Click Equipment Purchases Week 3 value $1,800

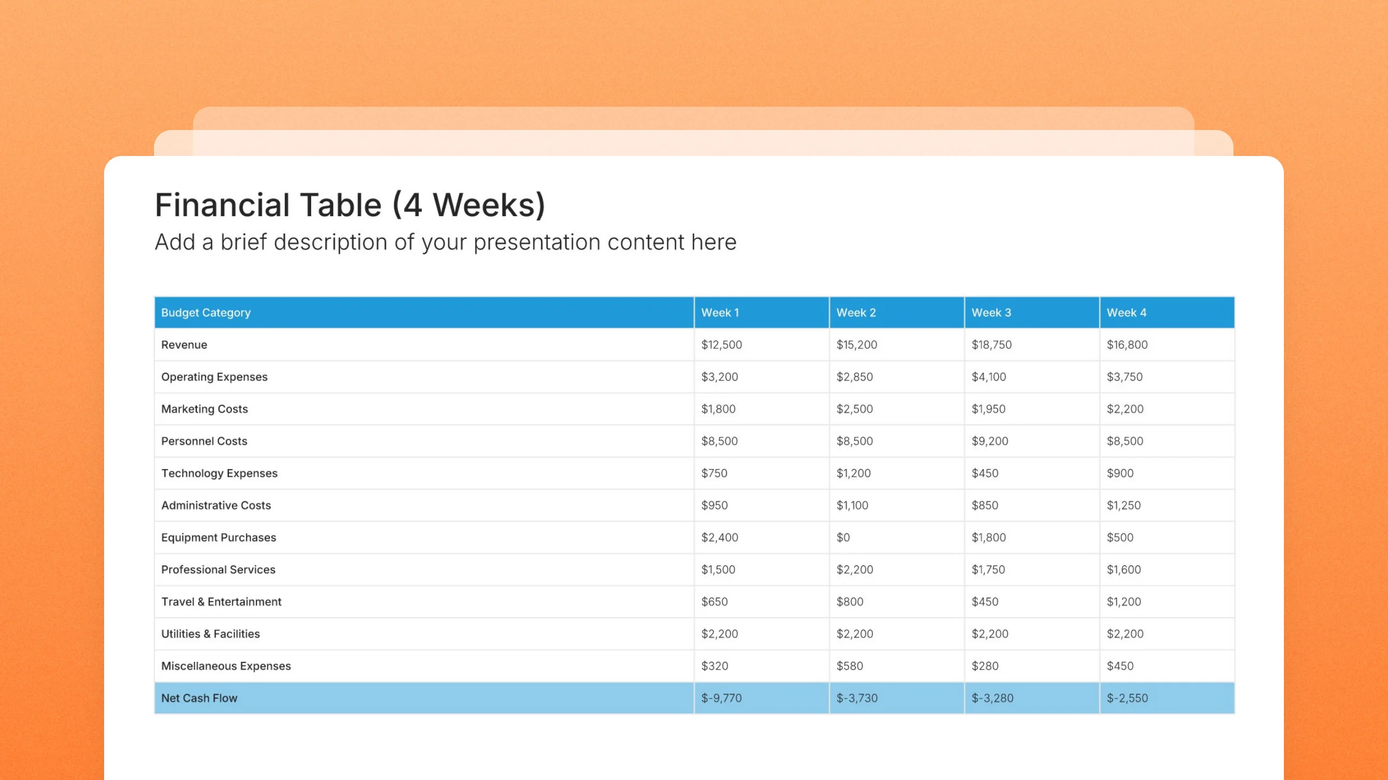point(988,537)
